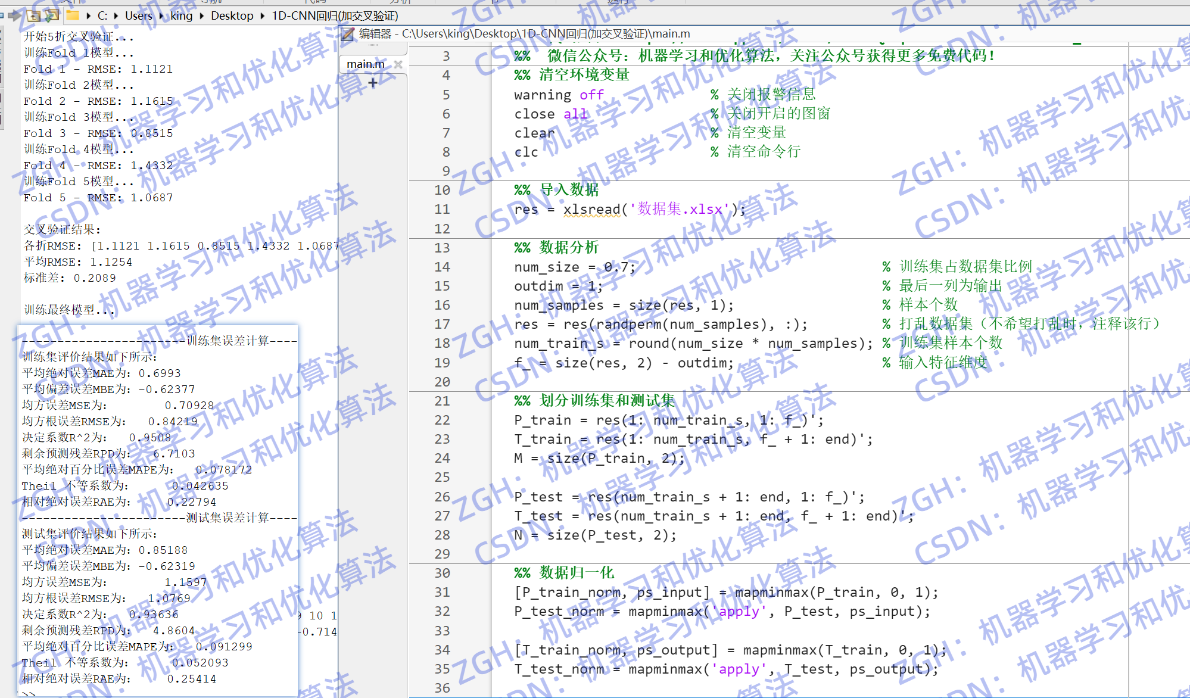Click the forward navigation arrow icon
Screen dimensions: 1190x698
click(x=14, y=15)
